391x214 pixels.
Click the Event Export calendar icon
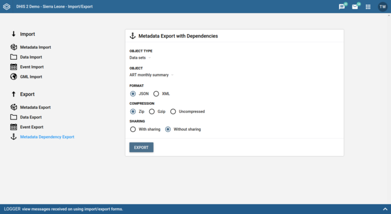pyautogui.click(x=14, y=127)
